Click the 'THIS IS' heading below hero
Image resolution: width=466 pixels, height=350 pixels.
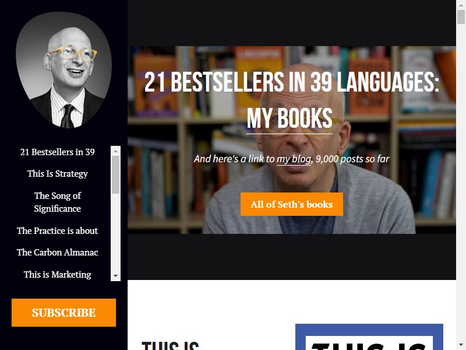point(170,345)
